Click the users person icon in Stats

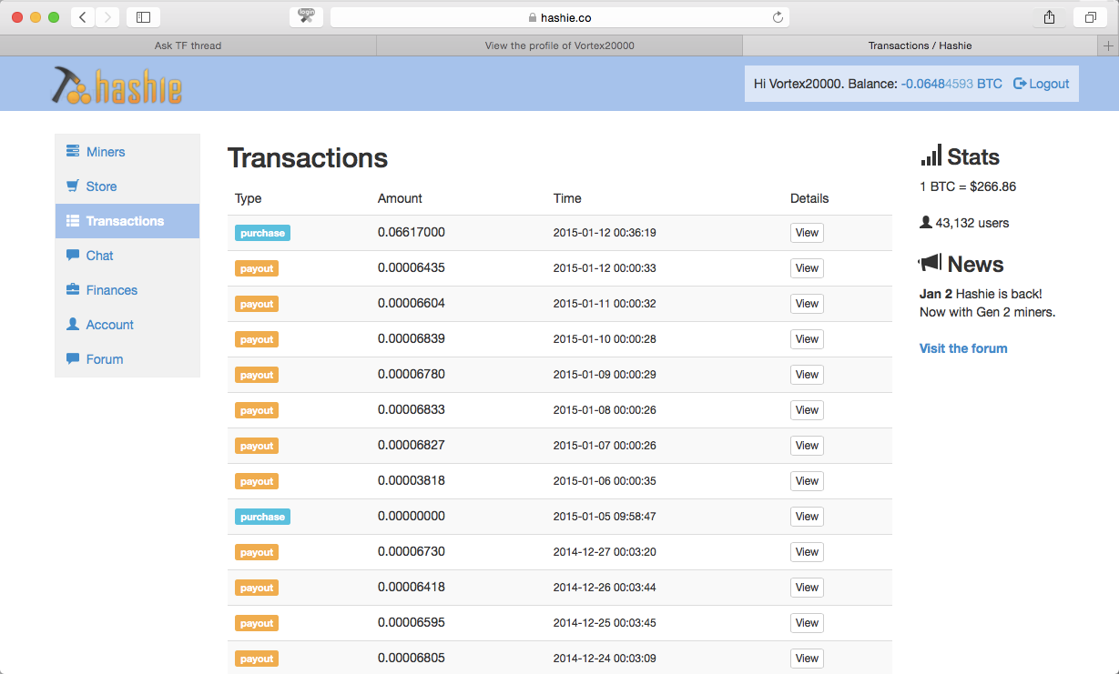926,222
